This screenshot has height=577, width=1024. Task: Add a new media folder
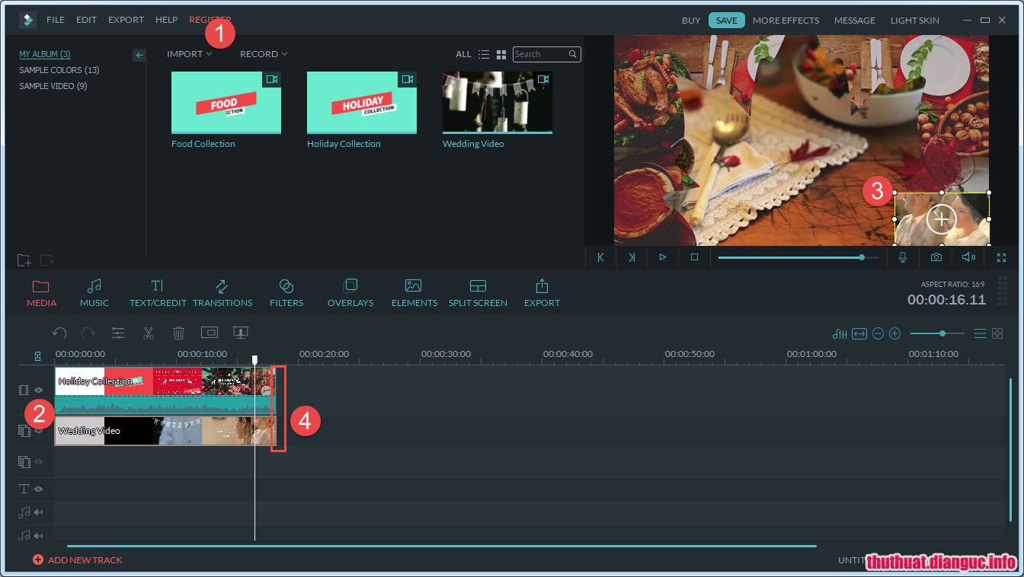pyautogui.click(x=24, y=260)
